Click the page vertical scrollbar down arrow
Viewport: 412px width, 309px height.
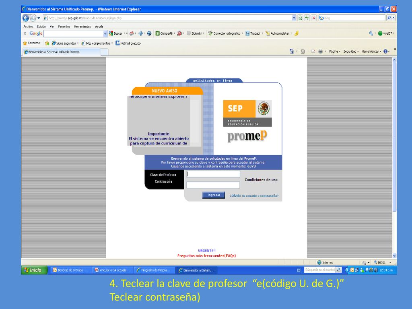tap(394, 255)
